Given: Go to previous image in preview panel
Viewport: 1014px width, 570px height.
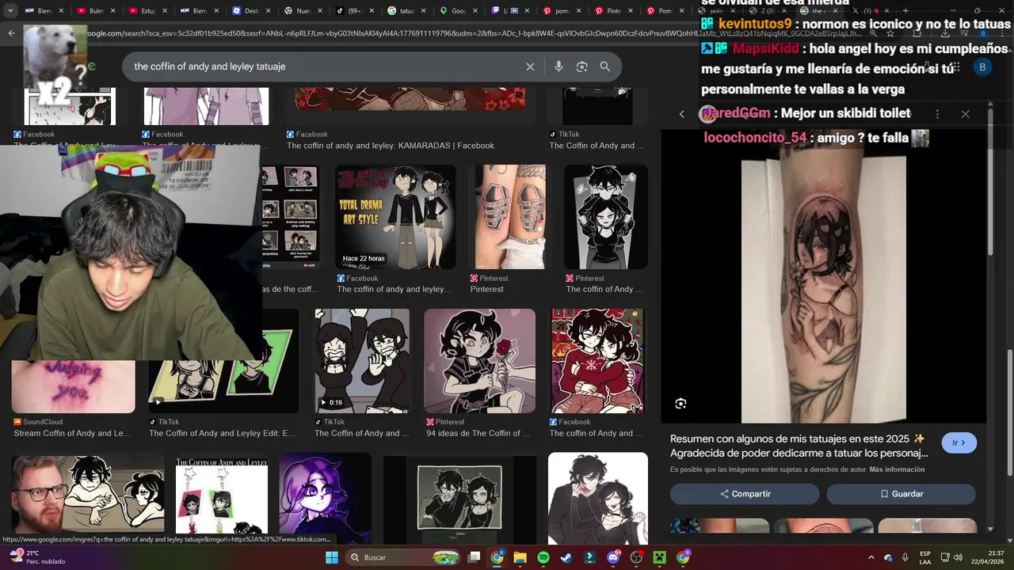Looking at the screenshot, I should click(x=681, y=114).
